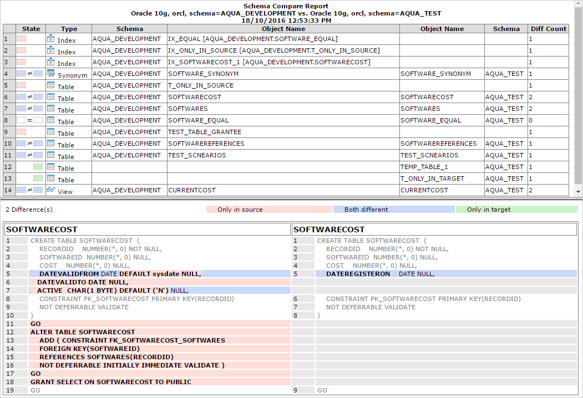Click GRANT SELECT ON SOFTWARECOST line
The height and width of the screenshot is (398, 583).
point(160,382)
